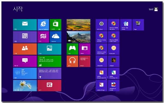Screen dimensions: 164x103
Task: Open the Camera tile
Action: pos(85,49)
